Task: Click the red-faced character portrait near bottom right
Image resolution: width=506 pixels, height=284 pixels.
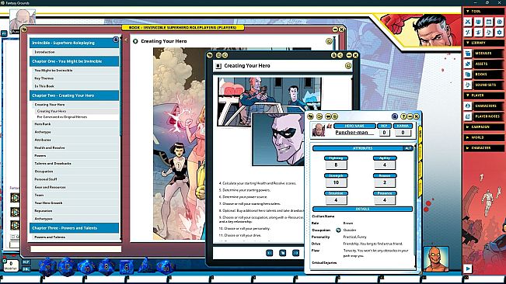Action: click(x=436, y=259)
